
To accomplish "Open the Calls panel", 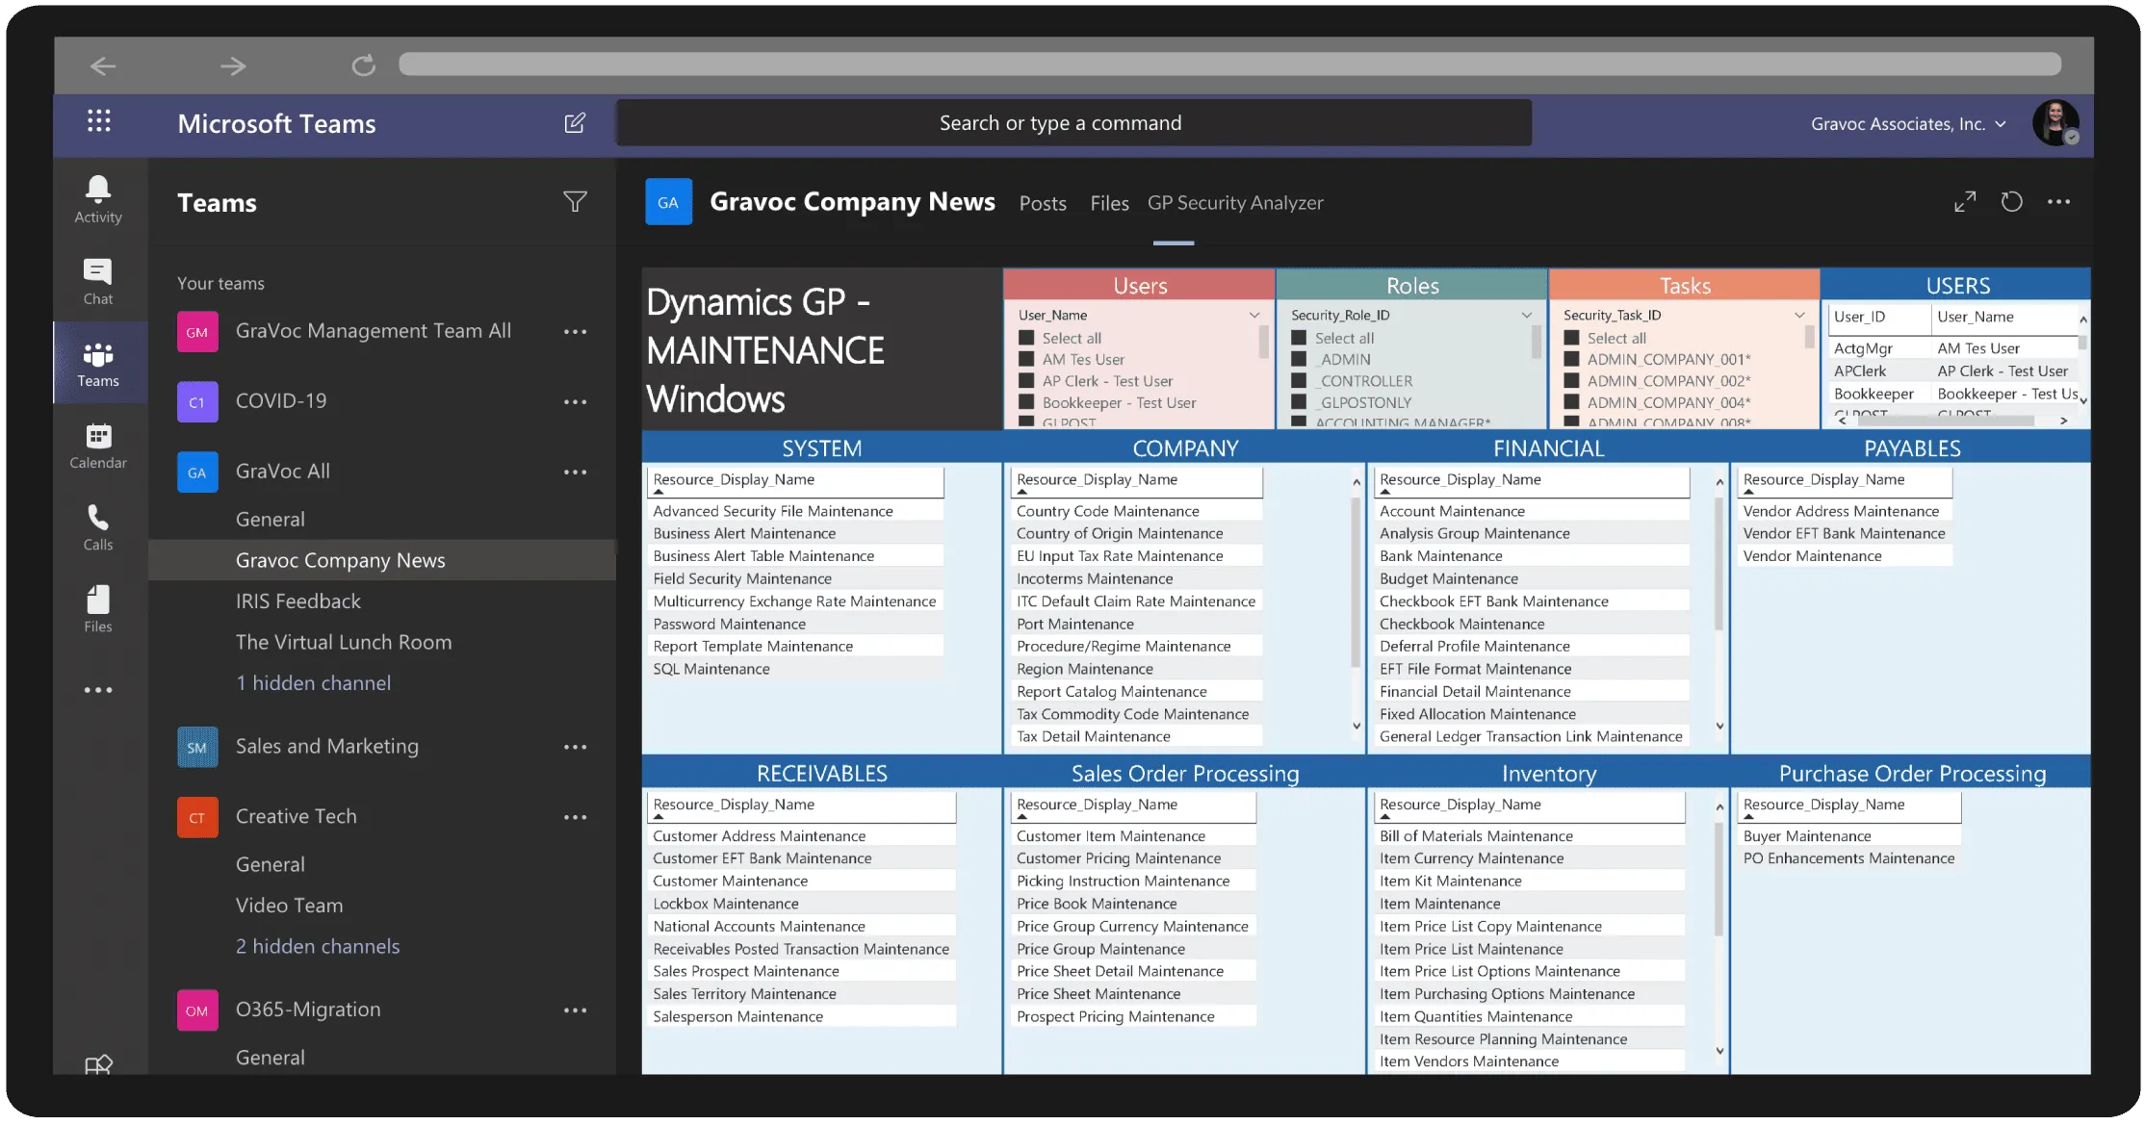I will tap(97, 526).
